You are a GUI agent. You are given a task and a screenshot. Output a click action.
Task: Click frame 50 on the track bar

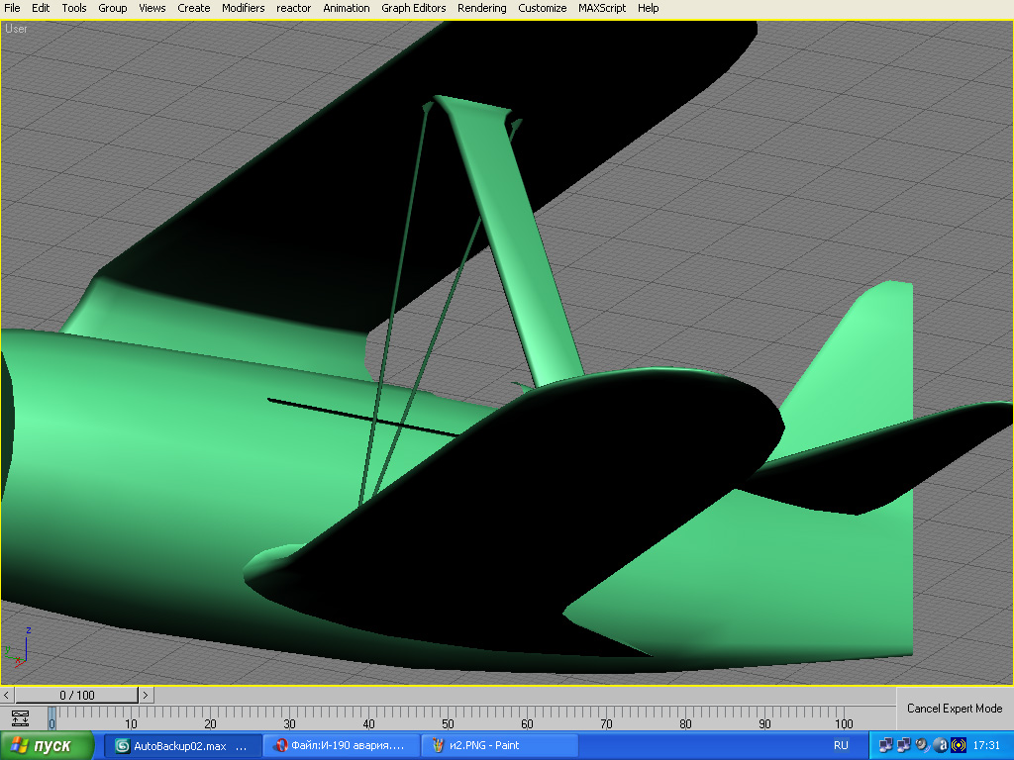(x=448, y=723)
